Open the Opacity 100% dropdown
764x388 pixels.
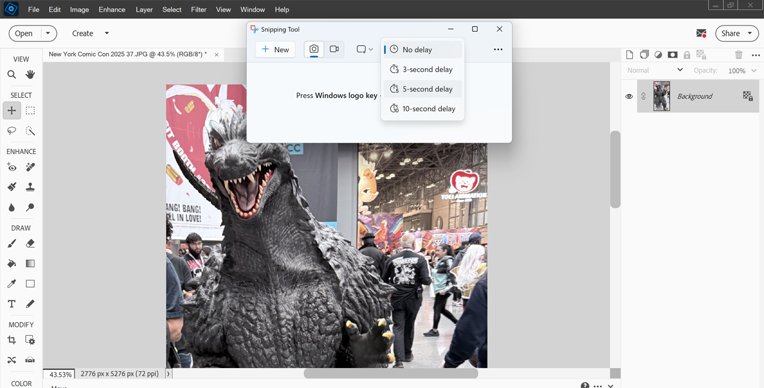(x=753, y=71)
